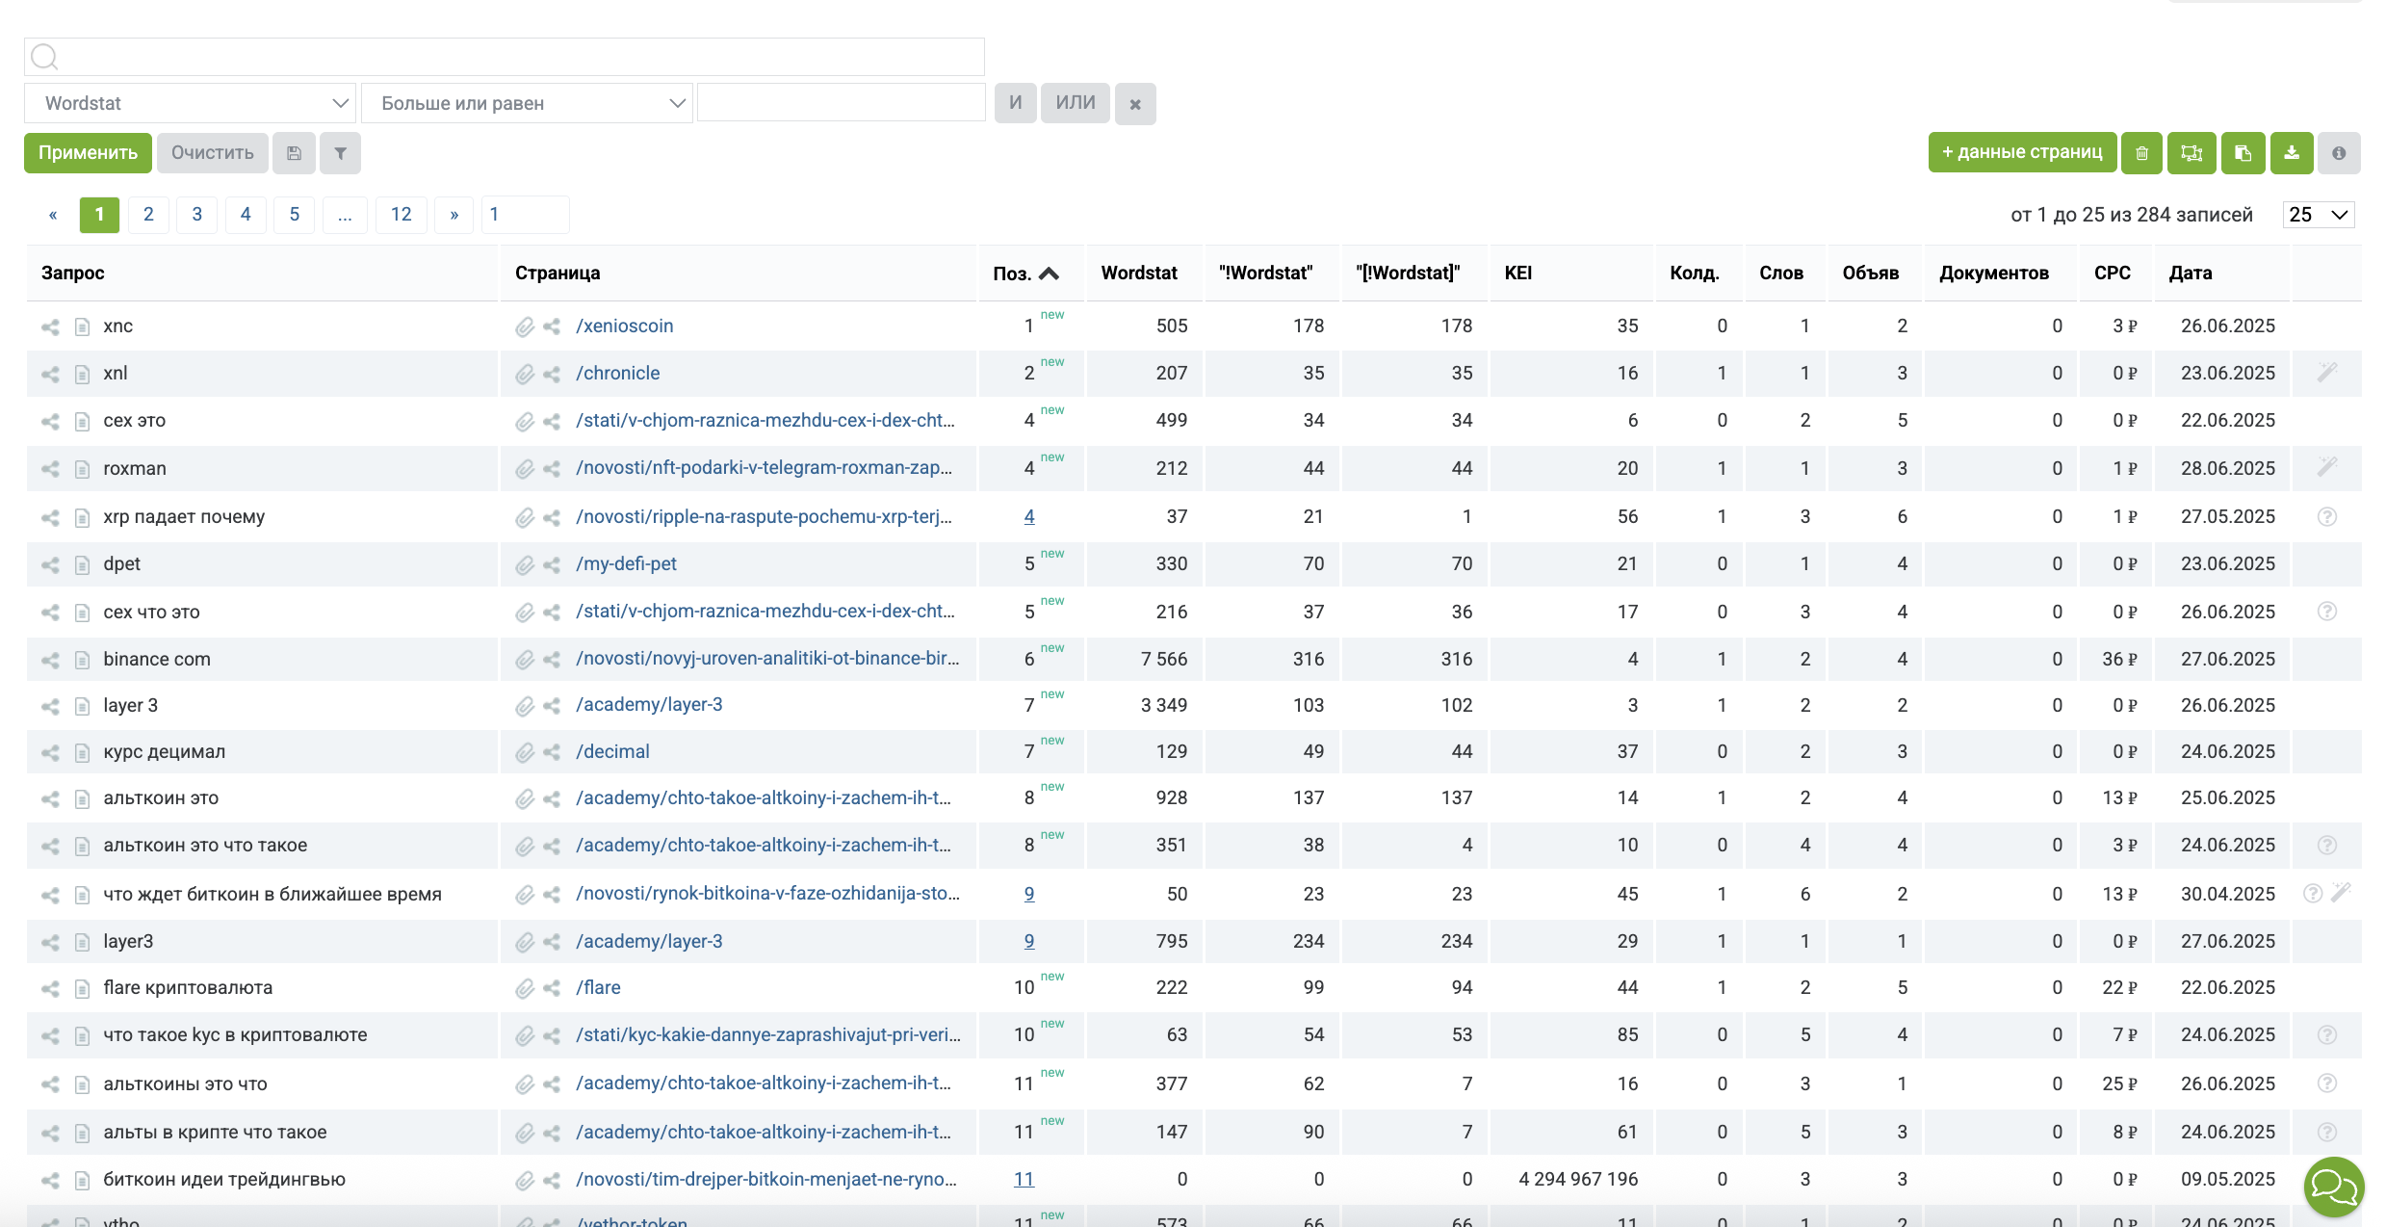This screenshot has width=2386, height=1227.
Task: Click the green Применить button
Action: (88, 153)
